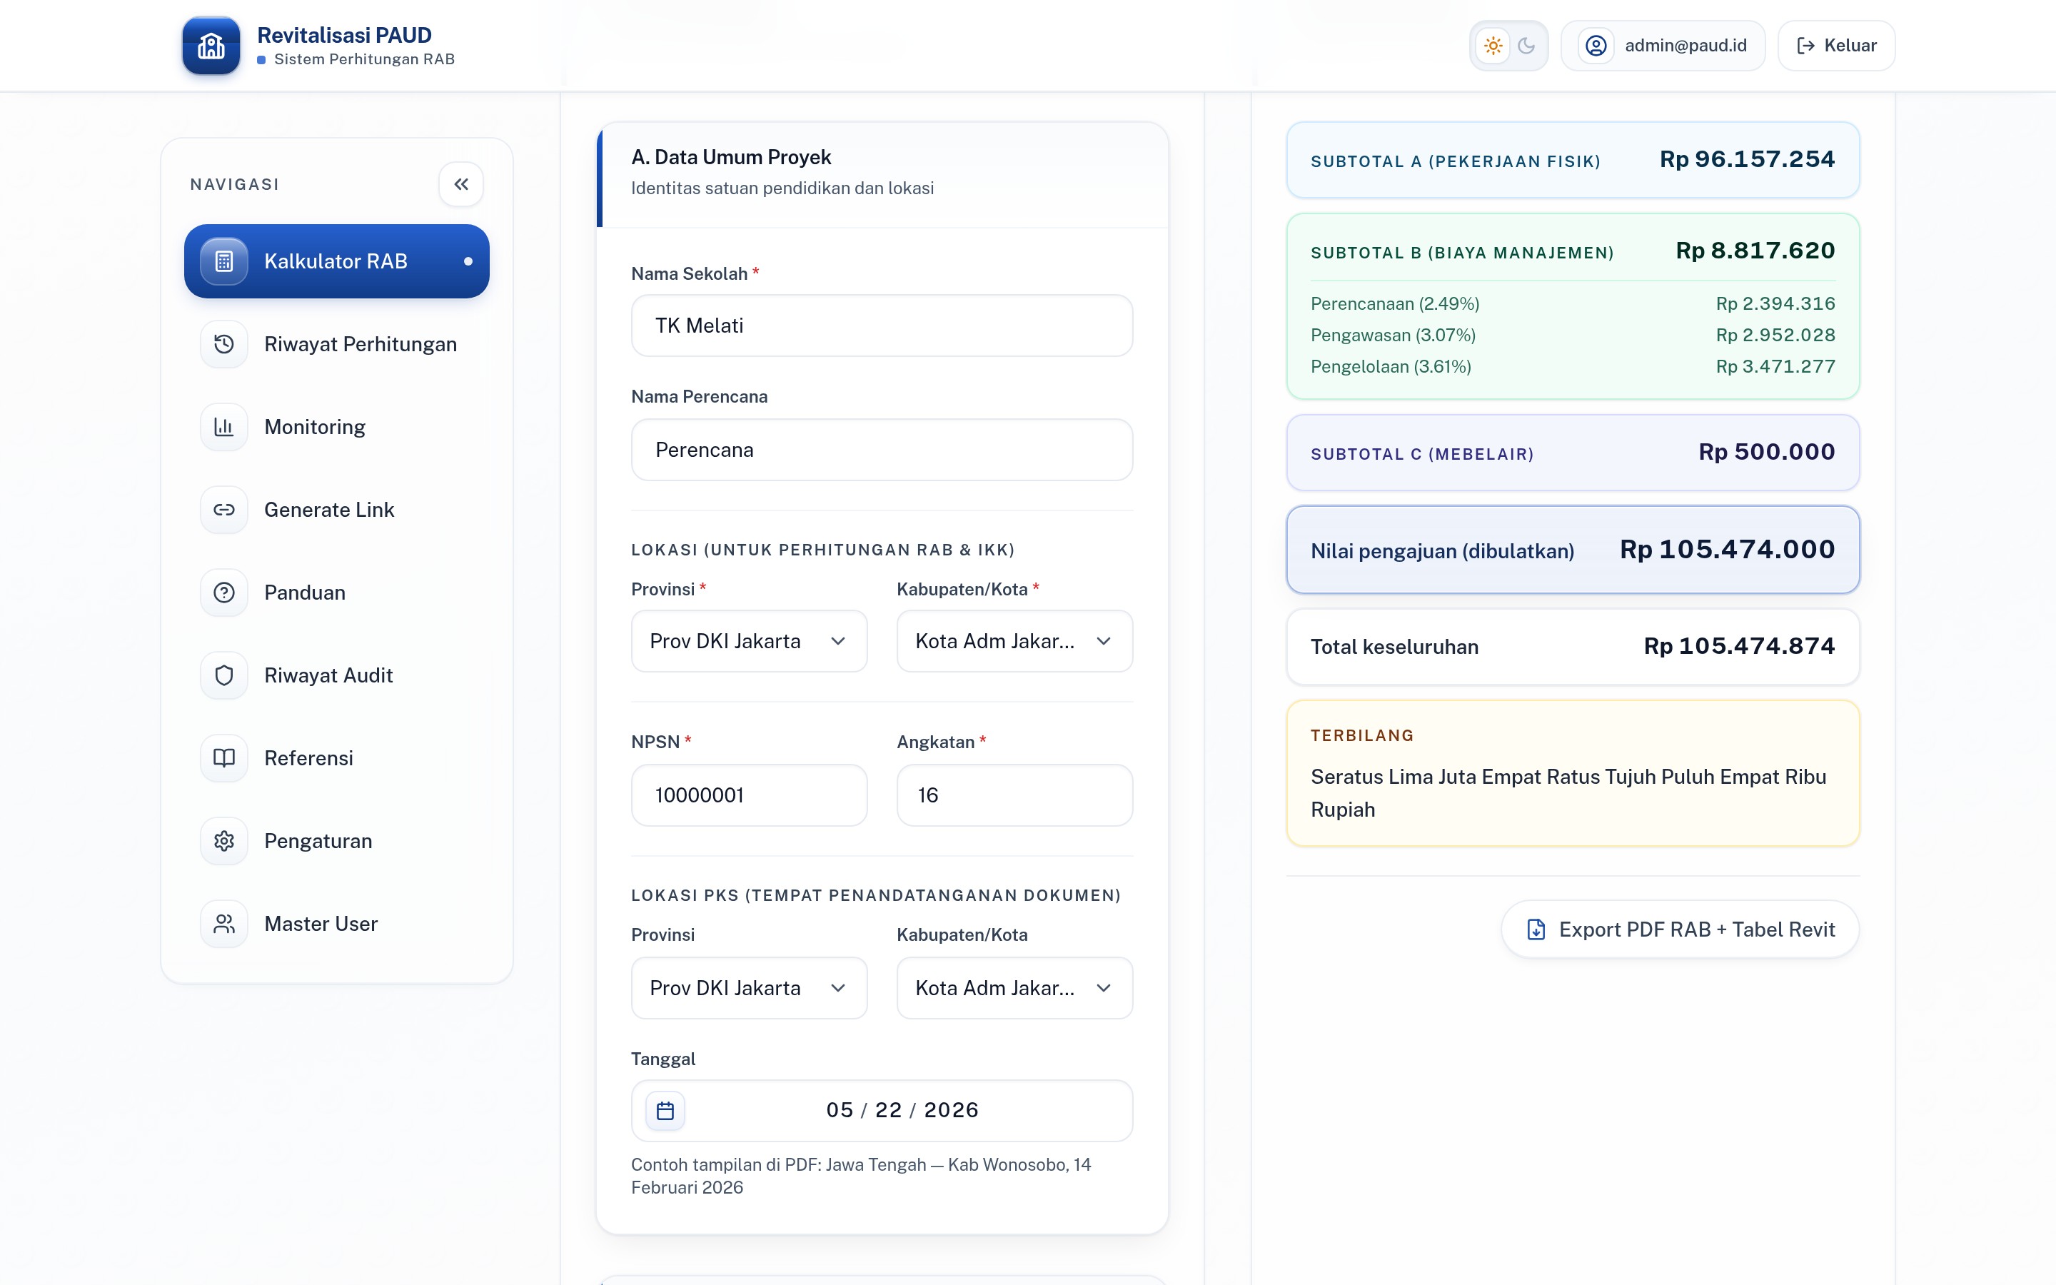Viewport: 2056px width, 1285px height.
Task: Click the Export PDF file download icon
Action: click(1536, 929)
